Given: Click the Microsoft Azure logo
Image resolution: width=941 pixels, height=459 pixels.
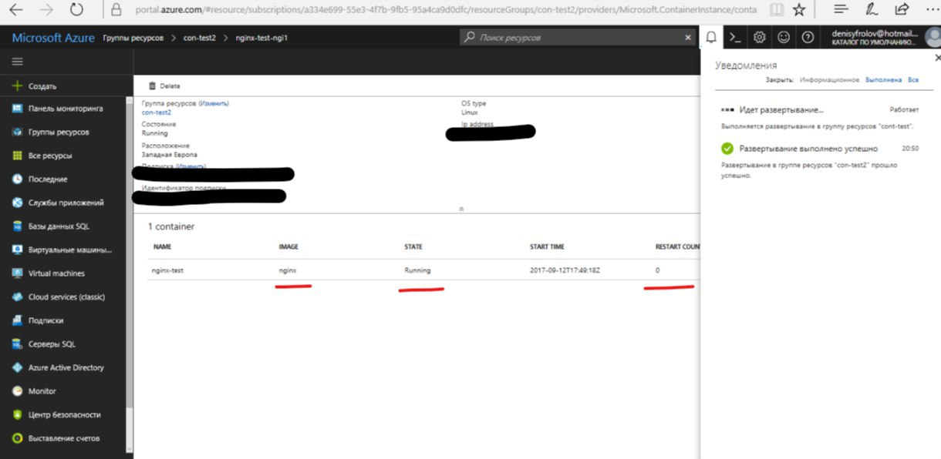Looking at the screenshot, I should (53, 38).
